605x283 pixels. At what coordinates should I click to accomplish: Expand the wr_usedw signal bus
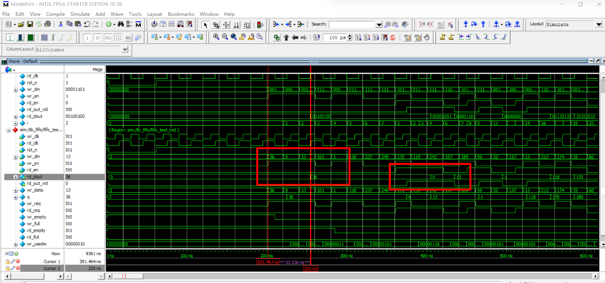pyautogui.click(x=16, y=244)
